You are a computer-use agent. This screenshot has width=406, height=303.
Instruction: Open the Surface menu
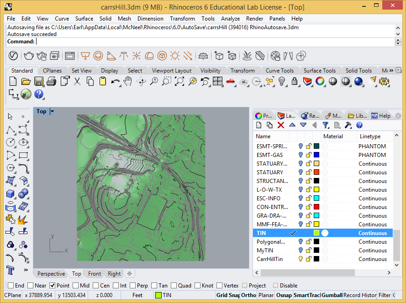84,19
